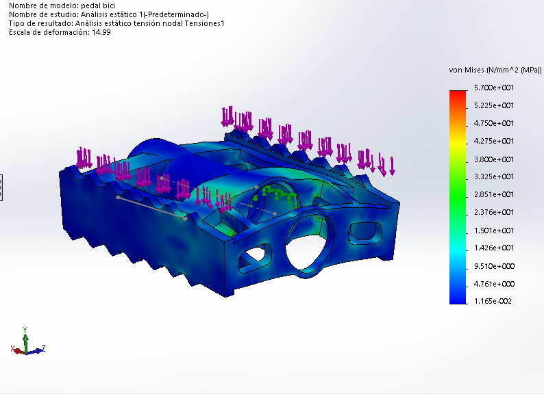The image size is (544, 394).
Task: Click the legend value 9.510e+000
Action: coord(494,266)
